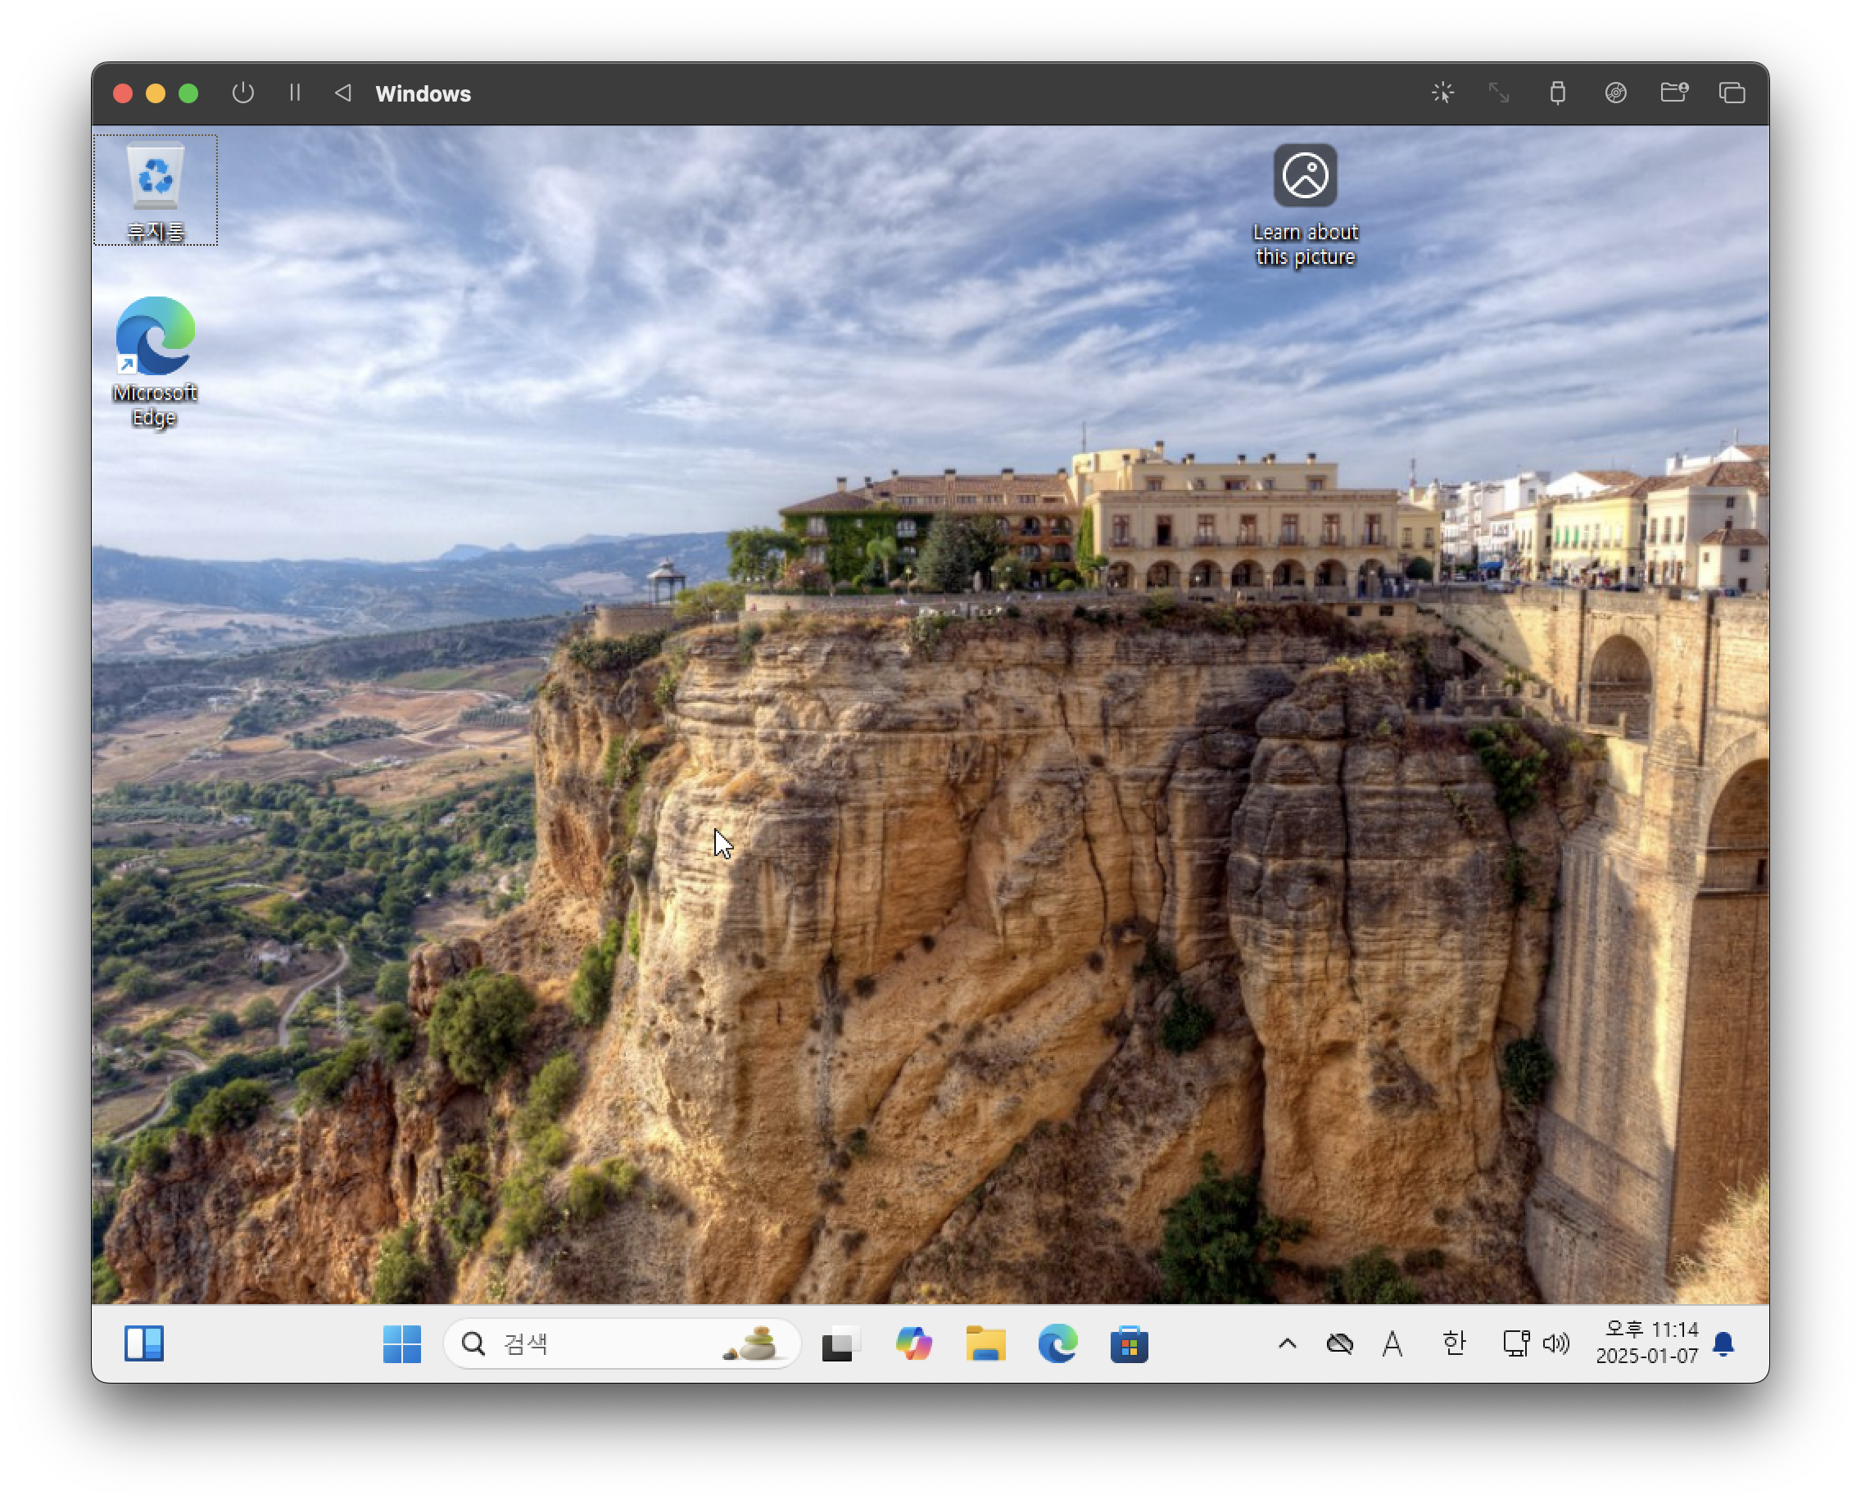Open the Windows Start menu

402,1343
